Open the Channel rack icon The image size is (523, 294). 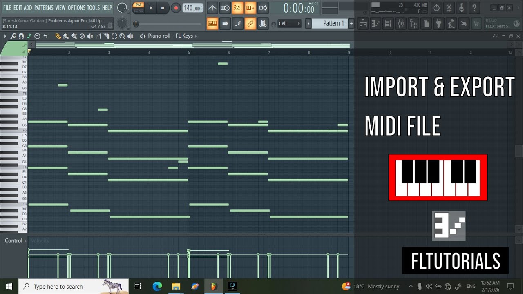tap(388, 24)
